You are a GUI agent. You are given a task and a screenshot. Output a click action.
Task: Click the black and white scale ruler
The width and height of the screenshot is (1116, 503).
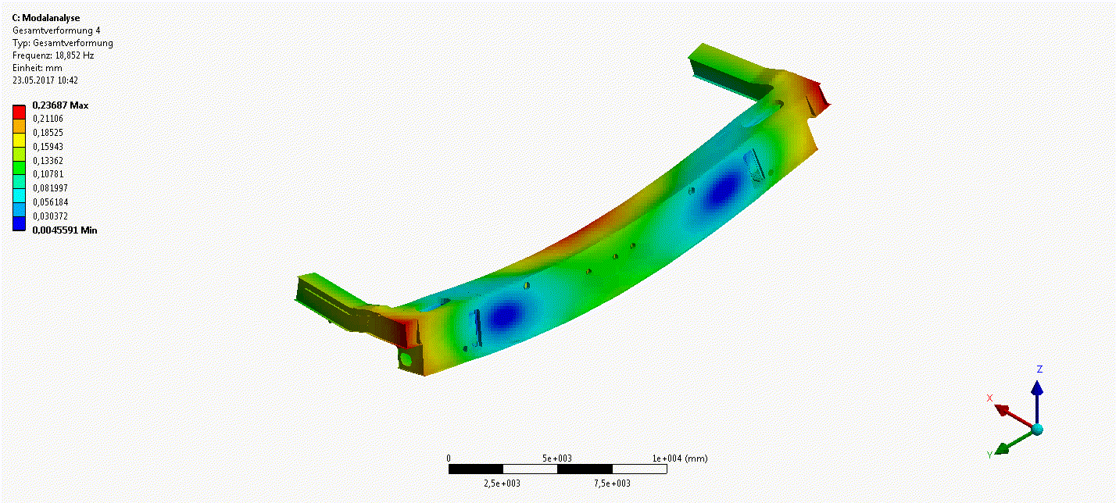(x=556, y=469)
